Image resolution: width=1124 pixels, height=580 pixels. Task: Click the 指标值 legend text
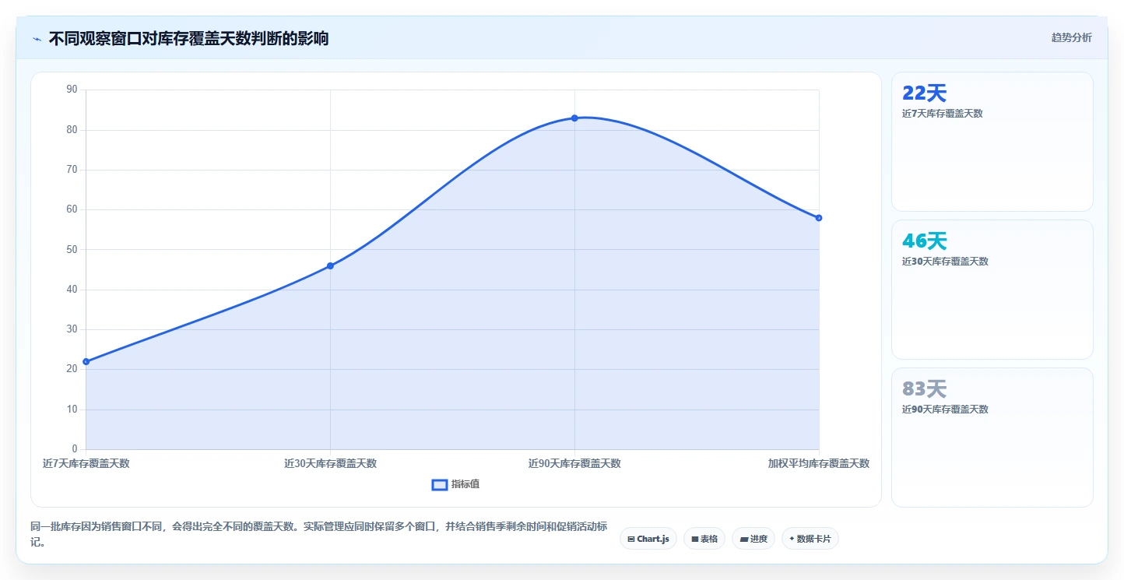point(465,484)
